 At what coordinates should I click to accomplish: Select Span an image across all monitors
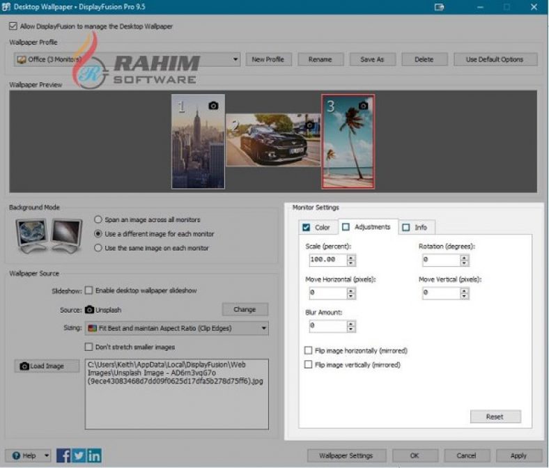(98, 219)
